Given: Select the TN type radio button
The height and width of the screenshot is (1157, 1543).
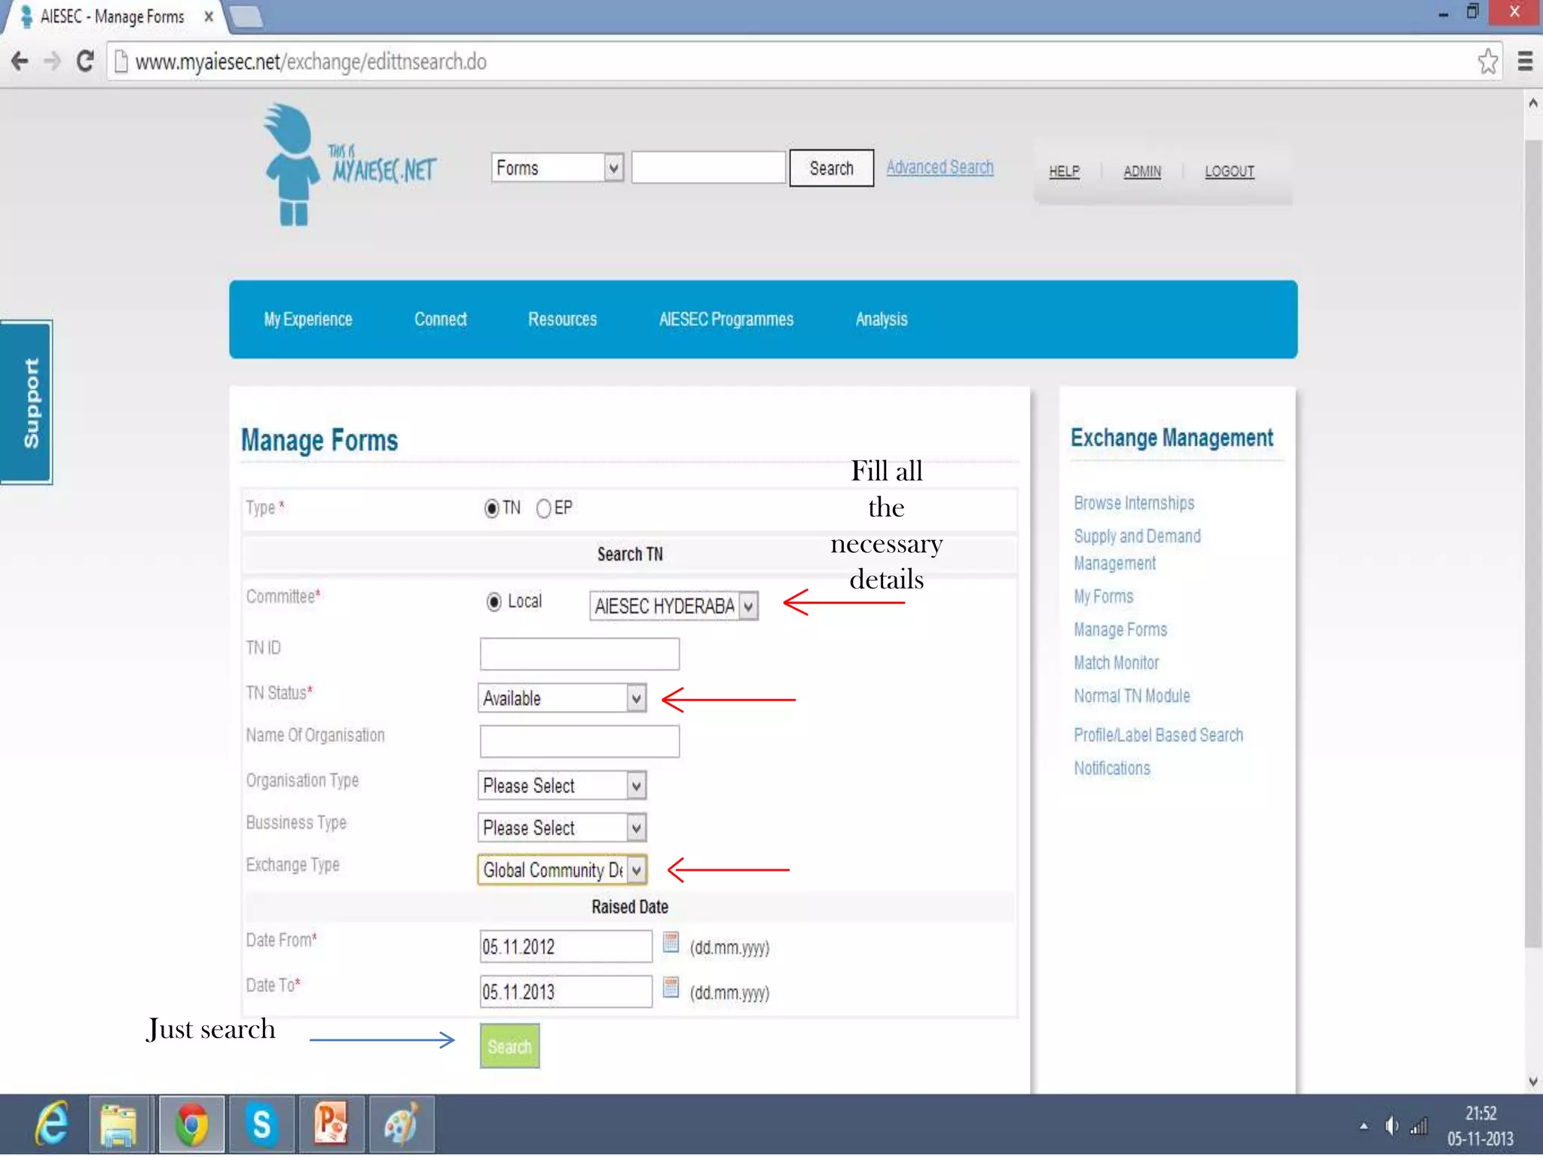Looking at the screenshot, I should pos(492,508).
